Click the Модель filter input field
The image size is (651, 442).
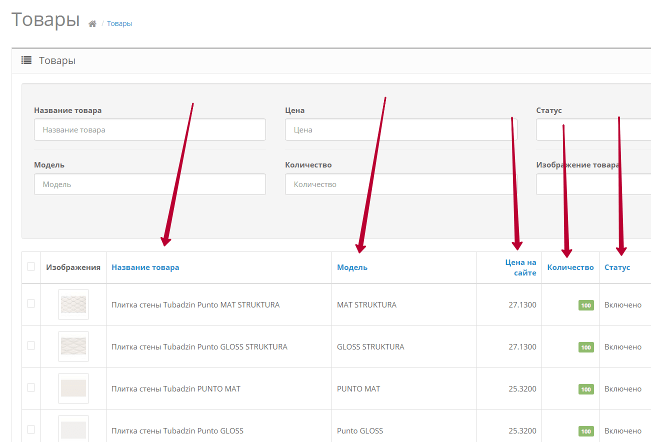pos(149,184)
